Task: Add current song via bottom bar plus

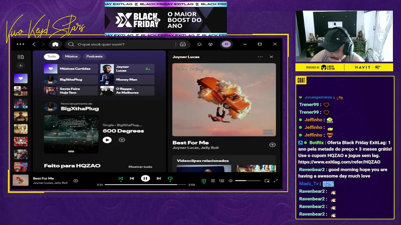Action: 76,181
